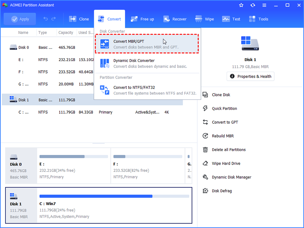The width and height of the screenshot is (304, 228).
Task: Click the Convert to GPT arrows icon
Action: point(205,122)
